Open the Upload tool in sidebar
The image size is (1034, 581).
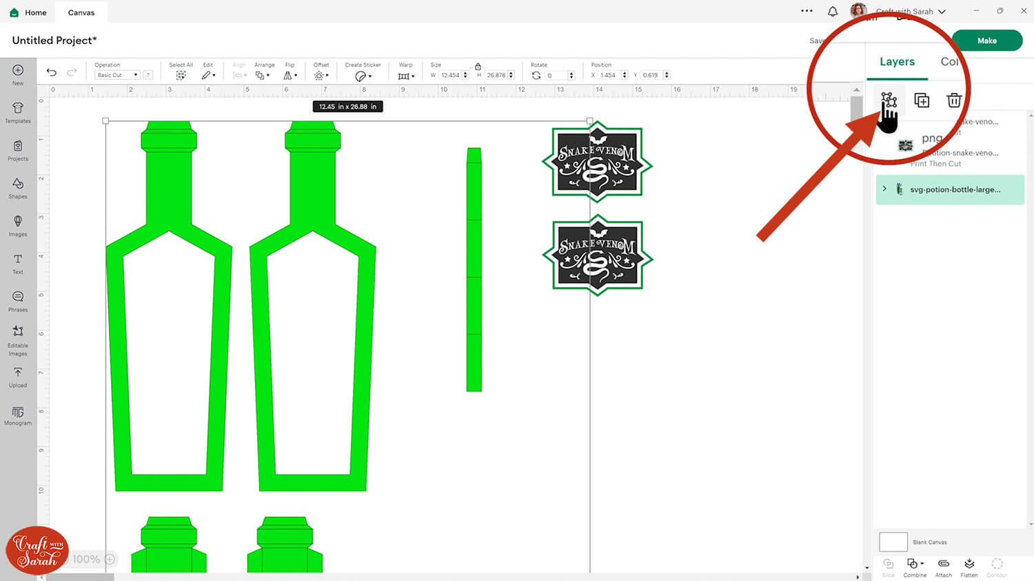(18, 377)
